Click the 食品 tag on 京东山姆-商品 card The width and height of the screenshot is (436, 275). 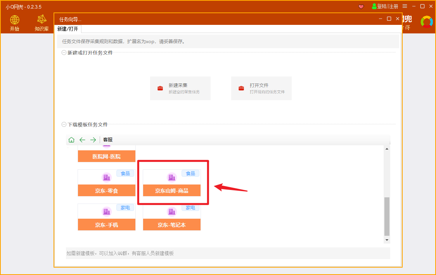(x=190, y=173)
